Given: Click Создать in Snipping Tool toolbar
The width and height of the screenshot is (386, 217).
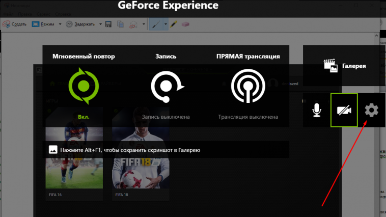Looking at the screenshot, I should [x=15, y=24].
